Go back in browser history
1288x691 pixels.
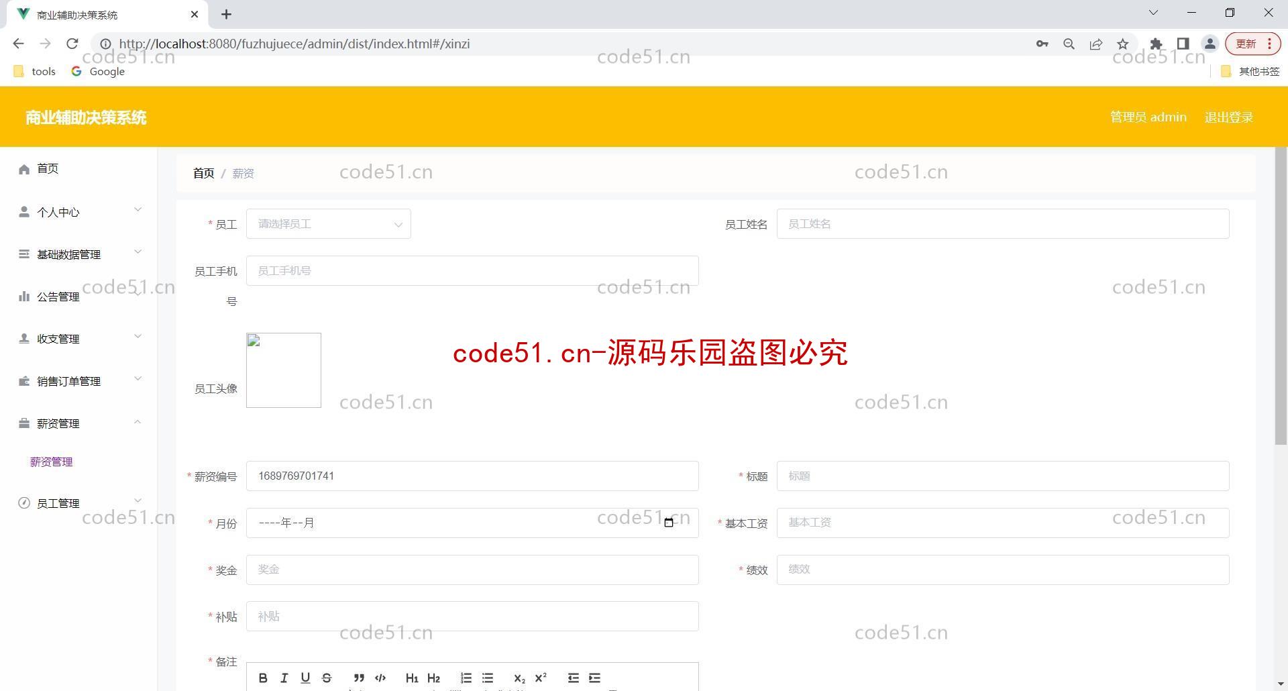click(x=19, y=44)
